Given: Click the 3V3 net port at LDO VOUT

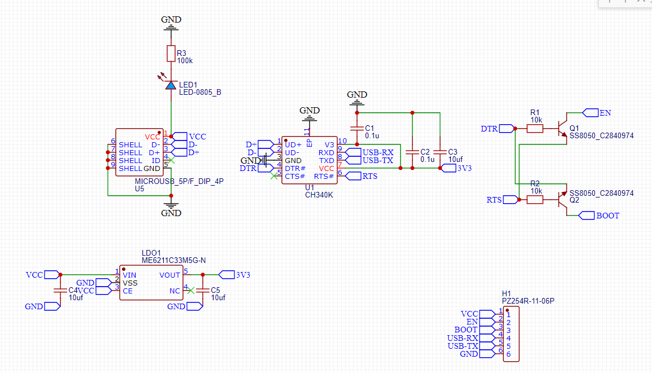Looking at the screenshot, I should tap(227, 275).
